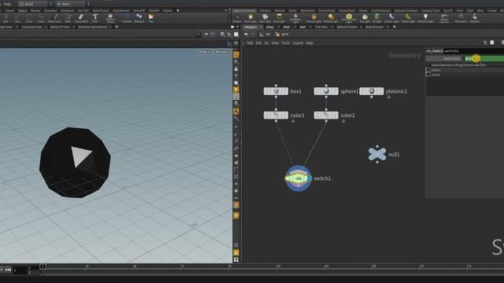Add an Area Light from shelf
The image size is (504, 283).
[x=280, y=18]
